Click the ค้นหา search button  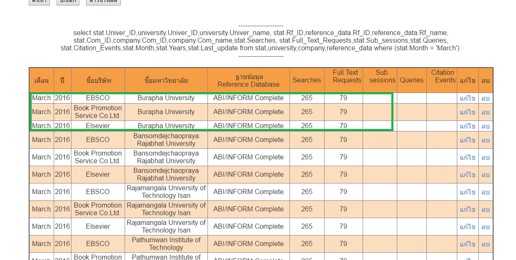pyautogui.click(x=39, y=2)
